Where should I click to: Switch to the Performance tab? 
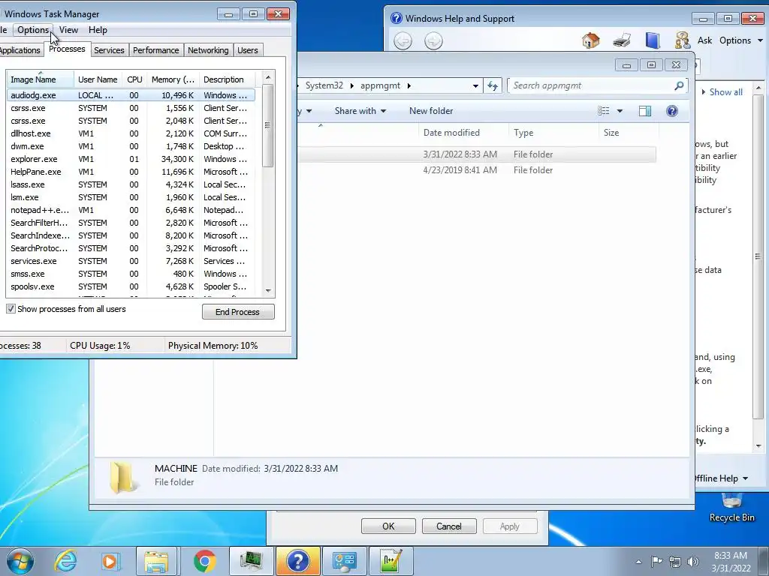(156, 50)
